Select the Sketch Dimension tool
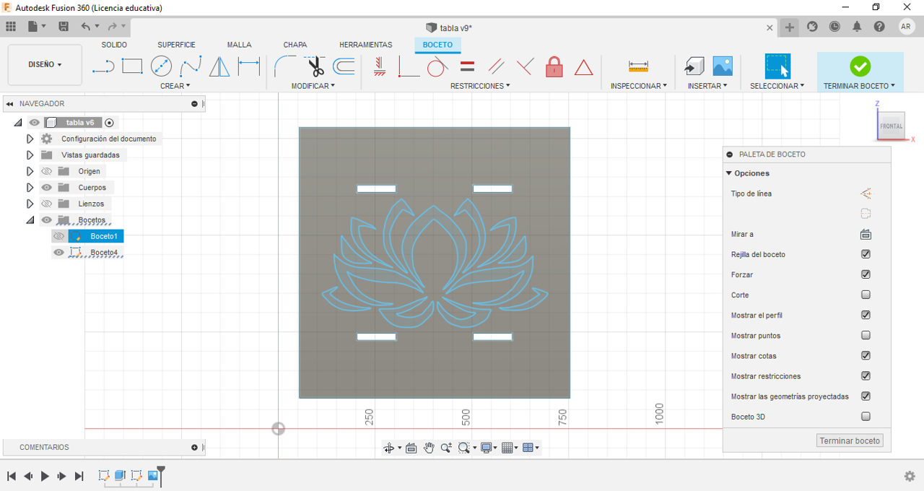Viewport: 924px width, 491px height. (249, 66)
